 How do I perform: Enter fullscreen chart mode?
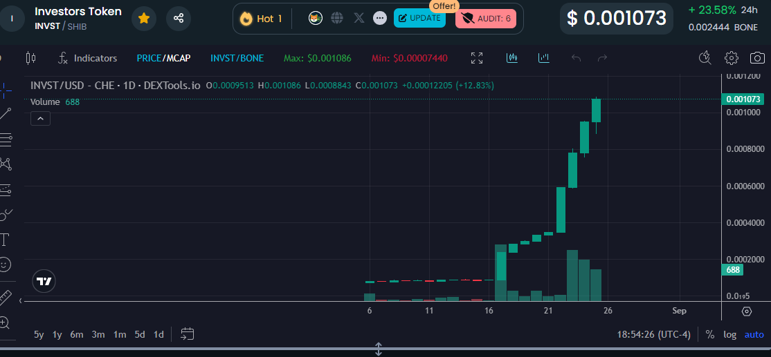coord(476,59)
